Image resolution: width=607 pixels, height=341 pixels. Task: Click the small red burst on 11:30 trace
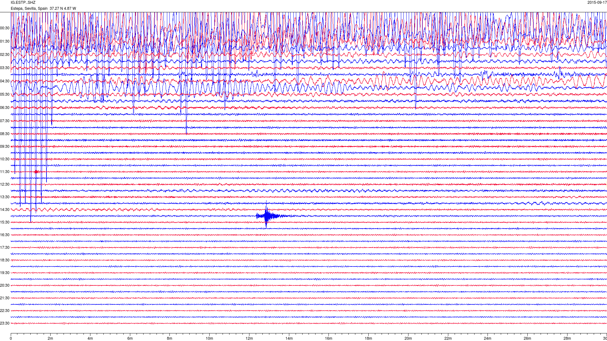pos(37,172)
